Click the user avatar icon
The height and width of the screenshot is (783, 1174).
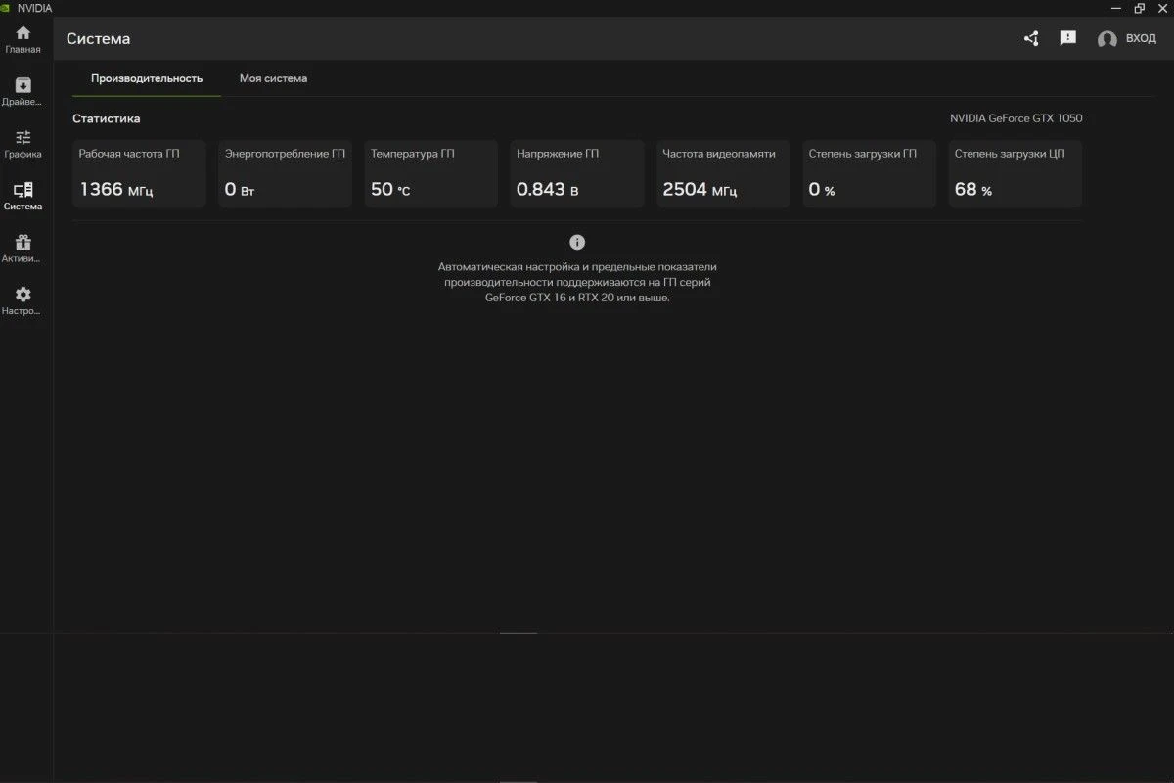click(x=1107, y=39)
